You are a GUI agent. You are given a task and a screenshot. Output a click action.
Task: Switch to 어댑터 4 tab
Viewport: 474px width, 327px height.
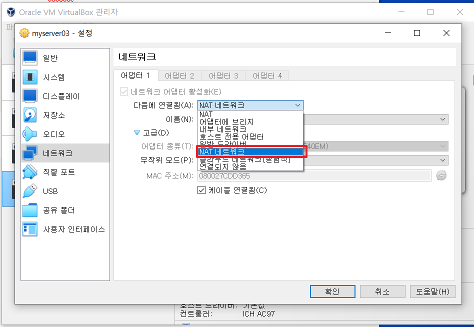click(267, 75)
